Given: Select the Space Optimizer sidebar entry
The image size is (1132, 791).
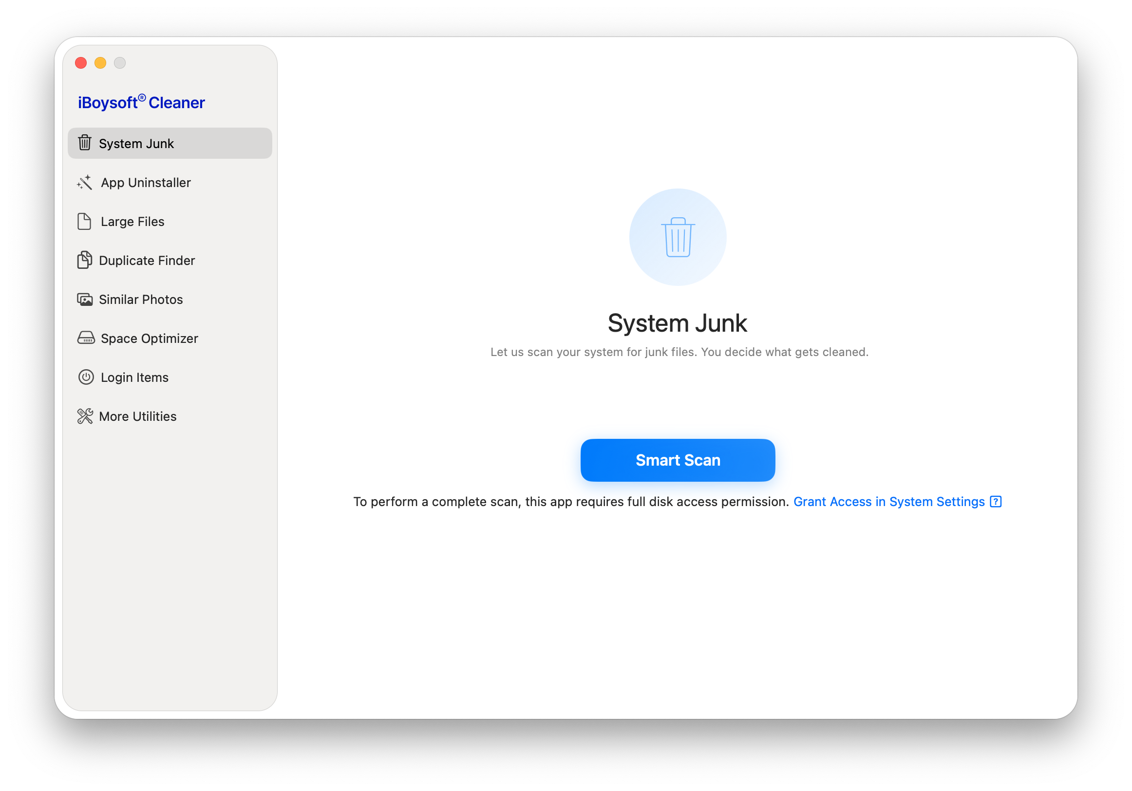Looking at the screenshot, I should pos(149,339).
